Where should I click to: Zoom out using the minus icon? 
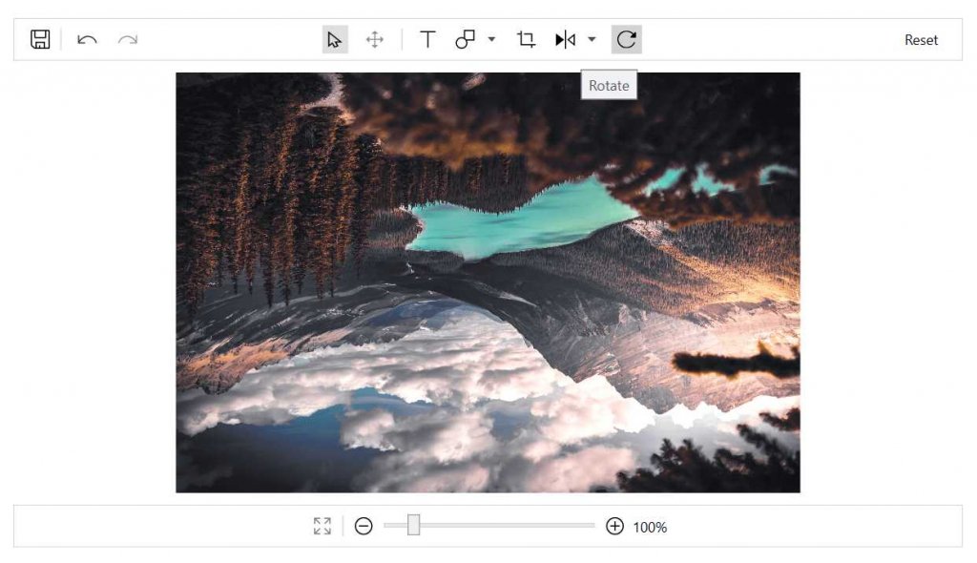(364, 526)
